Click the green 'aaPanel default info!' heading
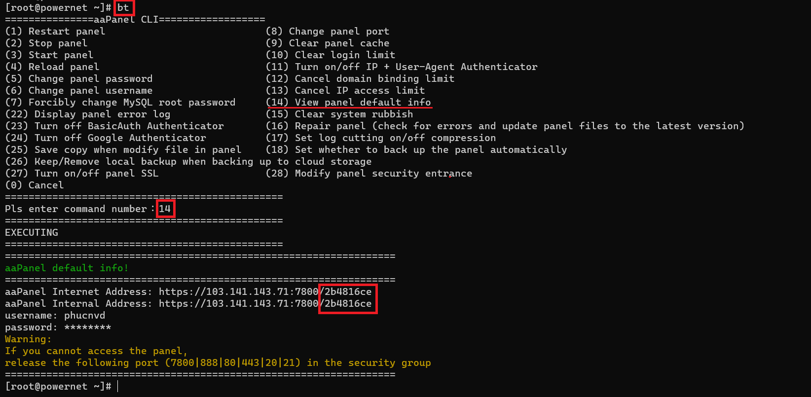The width and height of the screenshot is (811, 397). (67, 268)
